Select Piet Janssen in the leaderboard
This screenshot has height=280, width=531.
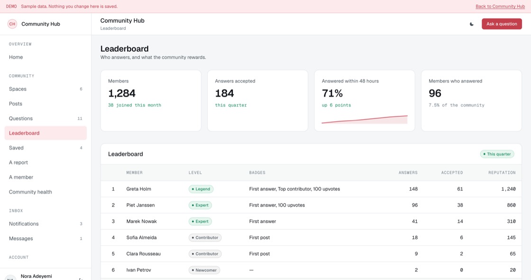140,205
